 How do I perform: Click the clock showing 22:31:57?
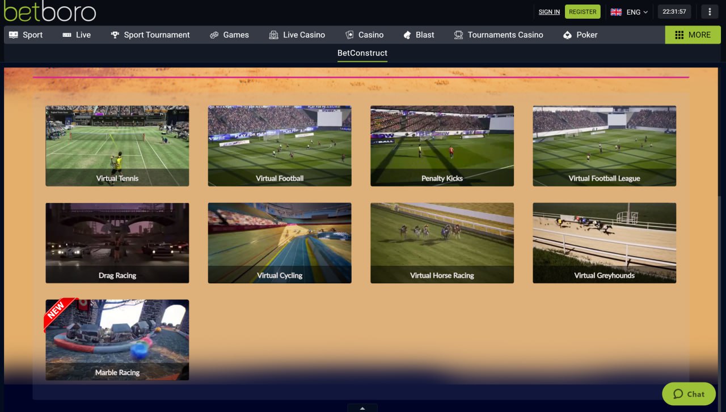tap(674, 11)
